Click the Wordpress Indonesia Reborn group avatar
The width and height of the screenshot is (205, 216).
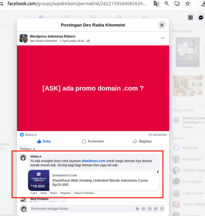23,38
